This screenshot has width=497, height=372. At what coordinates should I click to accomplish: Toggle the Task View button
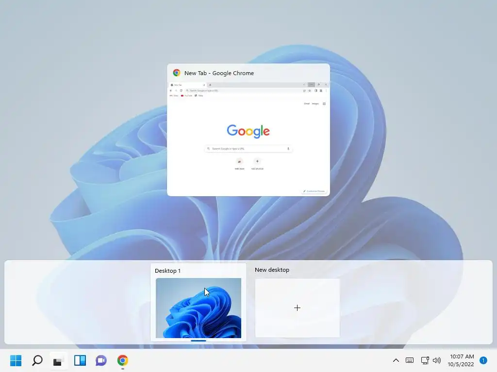(x=59, y=360)
